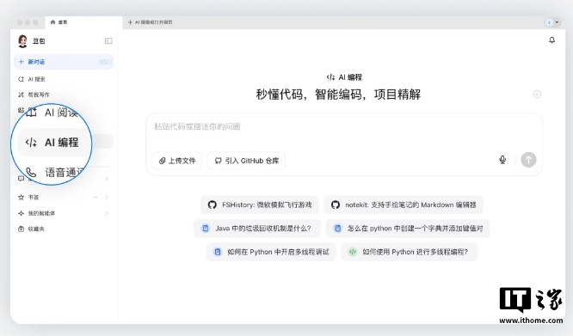Image resolution: width=573 pixels, height=336 pixels.
Task: Close AI 编程 mode with the X icon
Action: (x=537, y=95)
